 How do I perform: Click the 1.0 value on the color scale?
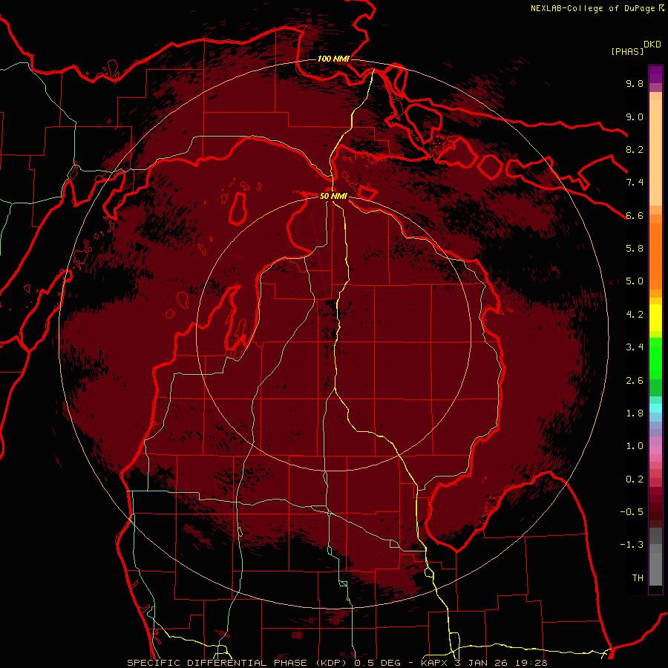[635, 446]
